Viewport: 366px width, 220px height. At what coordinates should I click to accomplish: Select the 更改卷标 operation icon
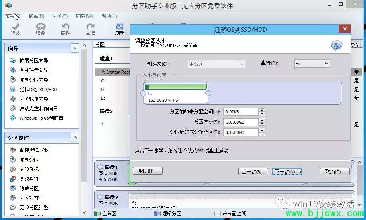(x=13, y=169)
